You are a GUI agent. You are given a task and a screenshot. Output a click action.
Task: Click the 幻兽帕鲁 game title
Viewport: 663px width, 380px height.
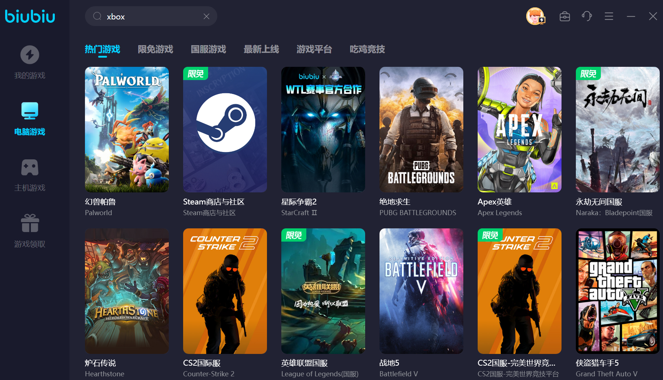click(100, 202)
